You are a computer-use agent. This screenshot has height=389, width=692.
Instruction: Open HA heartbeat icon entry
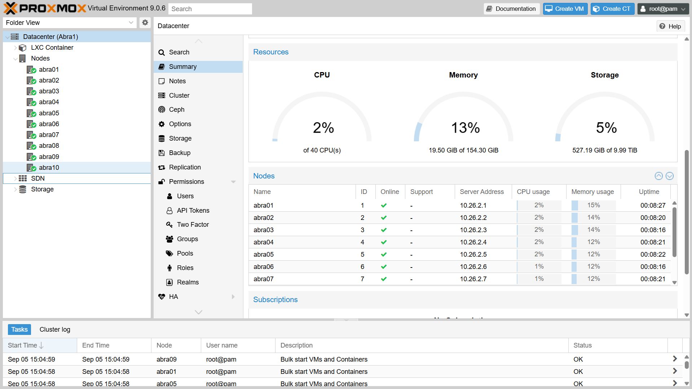point(162,297)
